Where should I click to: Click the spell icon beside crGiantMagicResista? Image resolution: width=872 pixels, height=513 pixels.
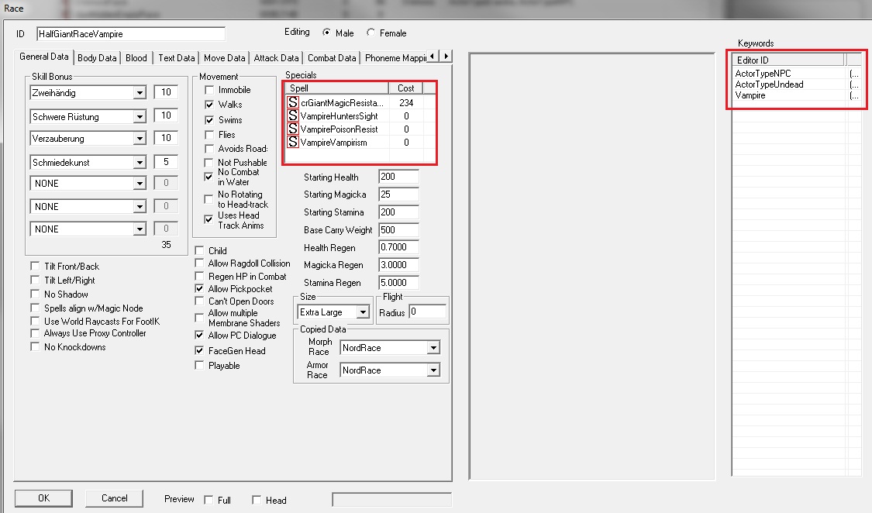click(292, 102)
